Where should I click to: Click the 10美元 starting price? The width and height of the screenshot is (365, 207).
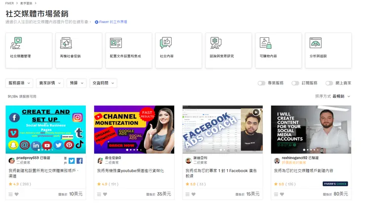75,194
